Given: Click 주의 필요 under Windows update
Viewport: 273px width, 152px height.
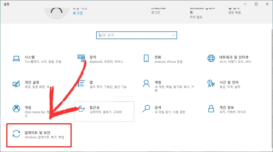Looking at the screenshot, I should coord(196,17).
